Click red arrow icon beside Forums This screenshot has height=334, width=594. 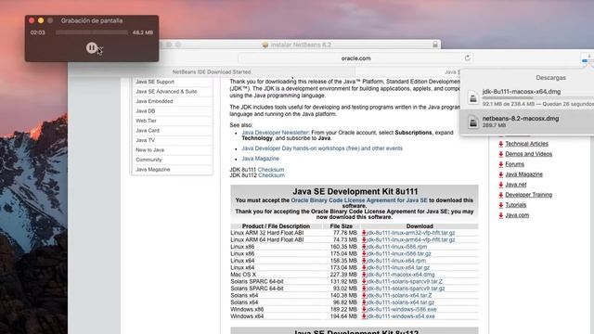[501, 164]
